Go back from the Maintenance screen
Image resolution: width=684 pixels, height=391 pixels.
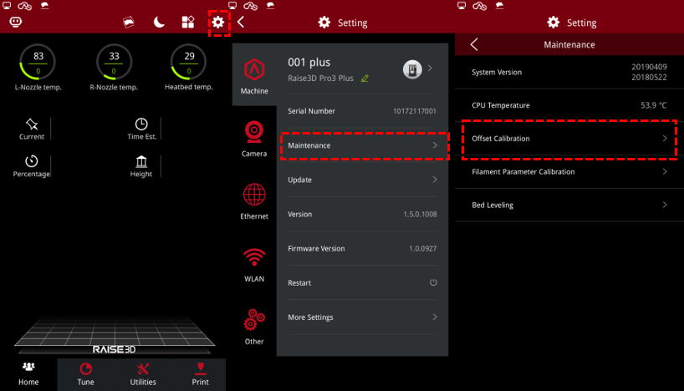coord(474,44)
